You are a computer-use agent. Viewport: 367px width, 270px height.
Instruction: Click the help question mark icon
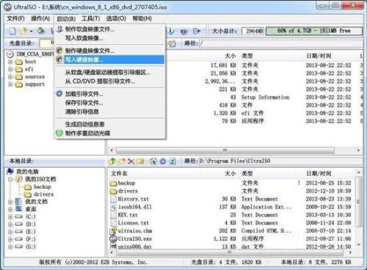coord(184,31)
